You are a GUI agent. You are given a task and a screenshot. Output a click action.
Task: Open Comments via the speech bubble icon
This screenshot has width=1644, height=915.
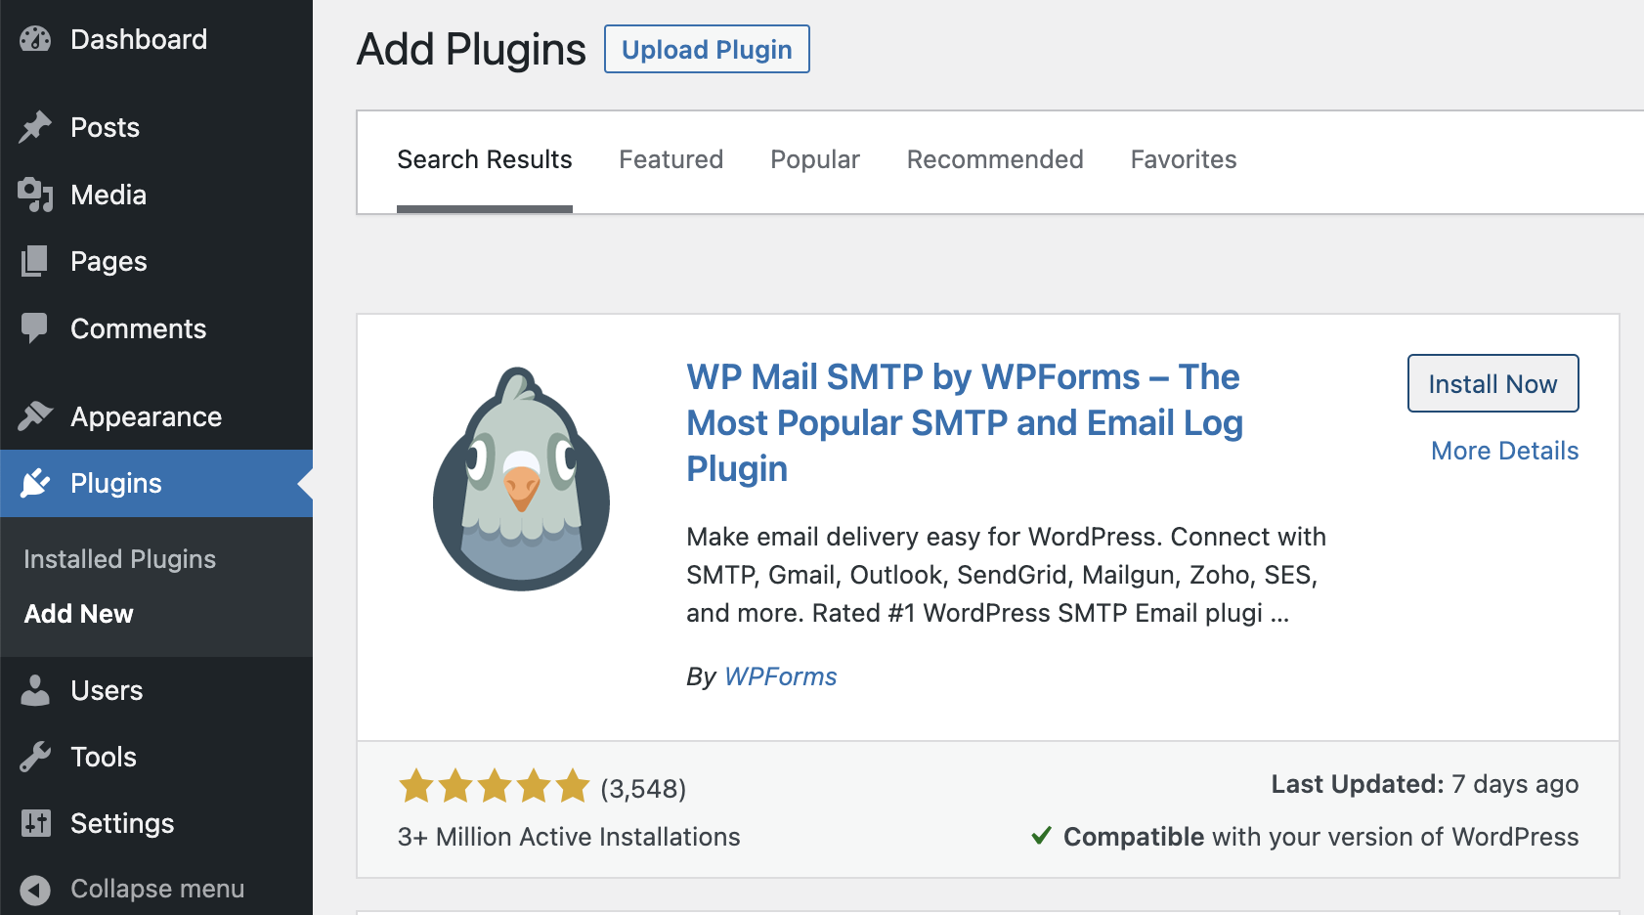click(34, 328)
